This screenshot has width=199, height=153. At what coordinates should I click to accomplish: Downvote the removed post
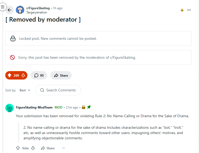[x=23, y=75]
